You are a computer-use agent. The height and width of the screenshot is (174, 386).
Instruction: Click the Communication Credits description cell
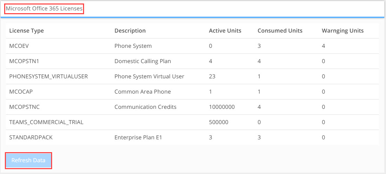145,107
